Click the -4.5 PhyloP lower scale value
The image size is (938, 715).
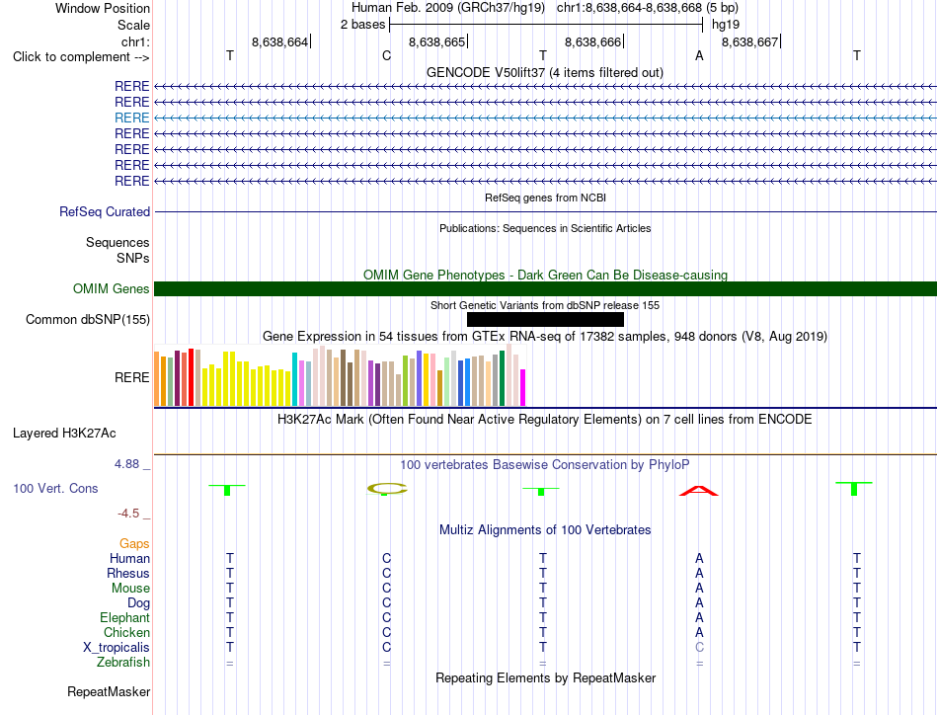click(x=128, y=514)
